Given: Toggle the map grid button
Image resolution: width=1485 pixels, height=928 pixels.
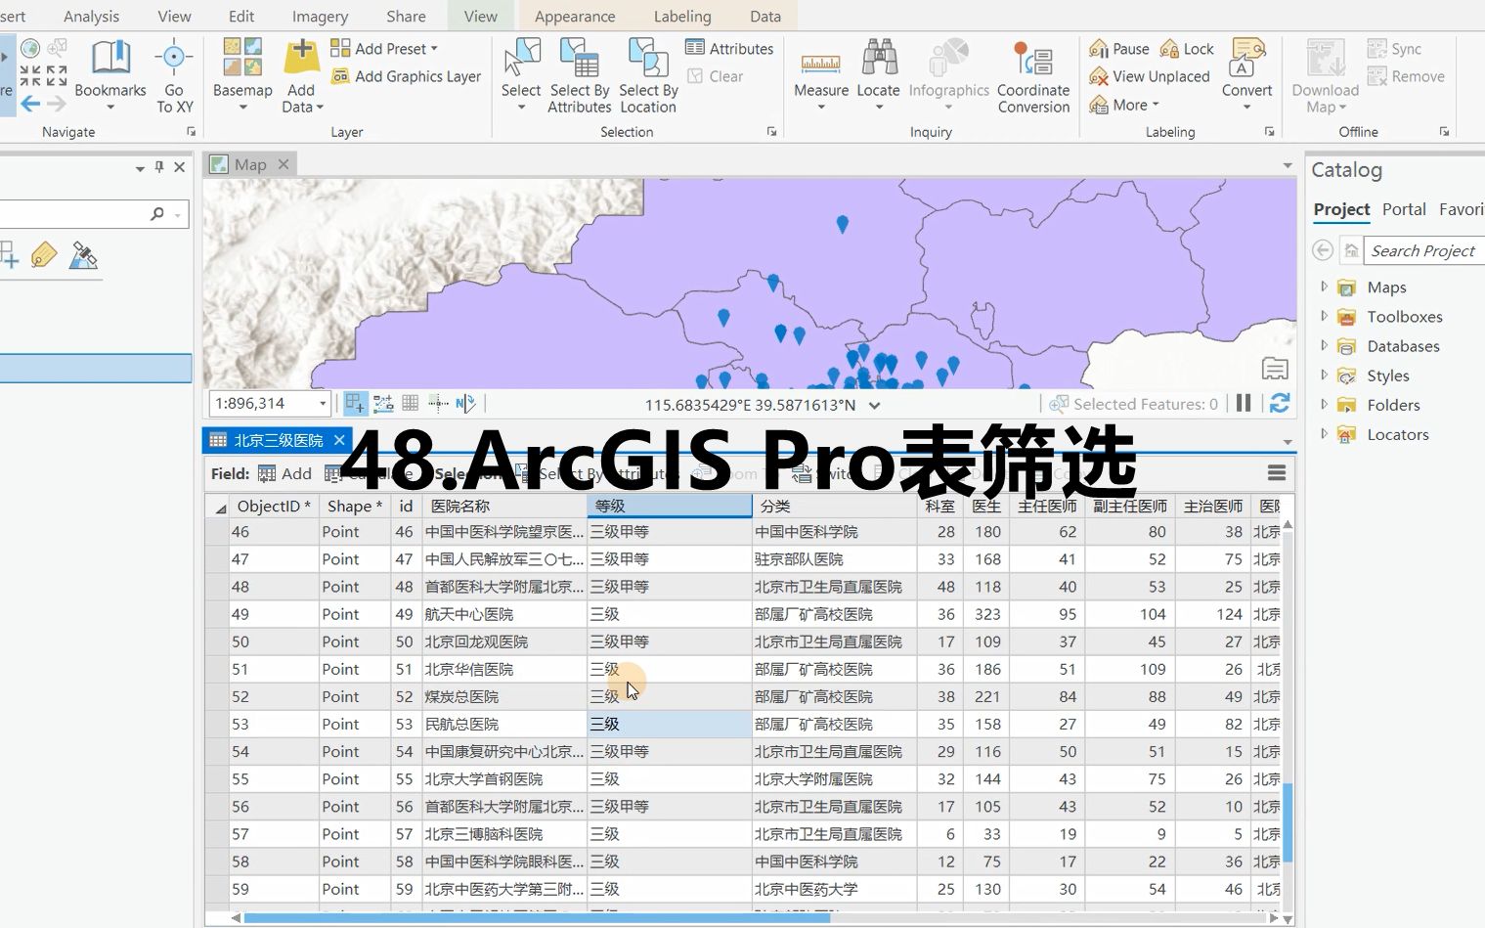Looking at the screenshot, I should 411,403.
